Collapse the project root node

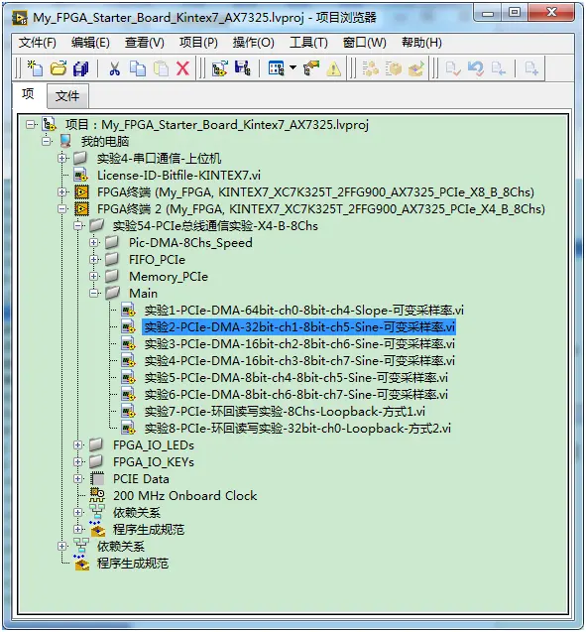[30, 125]
